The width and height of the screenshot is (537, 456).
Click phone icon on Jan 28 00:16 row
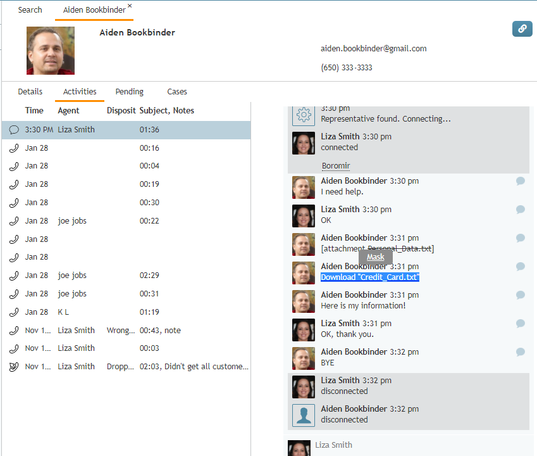(x=14, y=148)
